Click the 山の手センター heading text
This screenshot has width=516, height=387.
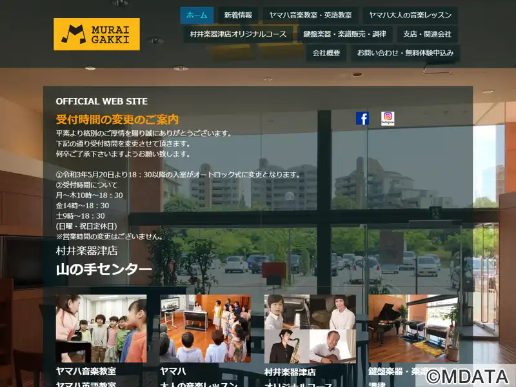pyautogui.click(x=104, y=270)
